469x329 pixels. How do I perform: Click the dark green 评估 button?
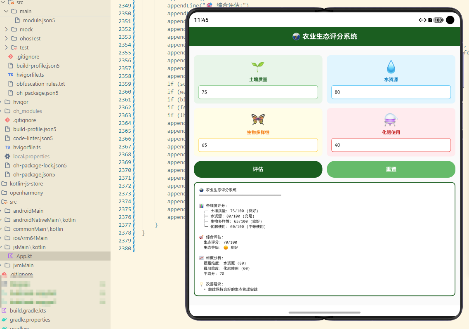tap(258, 169)
